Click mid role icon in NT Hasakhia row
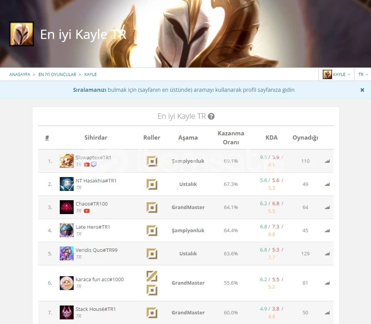371x324 pixels. click(x=152, y=184)
